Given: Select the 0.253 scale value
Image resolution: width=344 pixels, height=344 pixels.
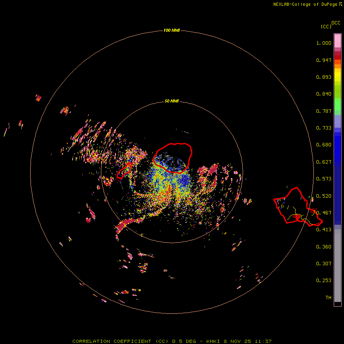Looking at the screenshot, I should (324, 281).
